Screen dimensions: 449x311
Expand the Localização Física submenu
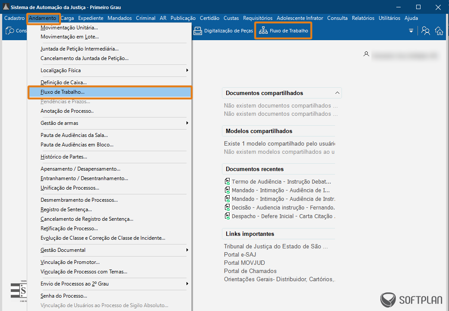(x=110, y=70)
